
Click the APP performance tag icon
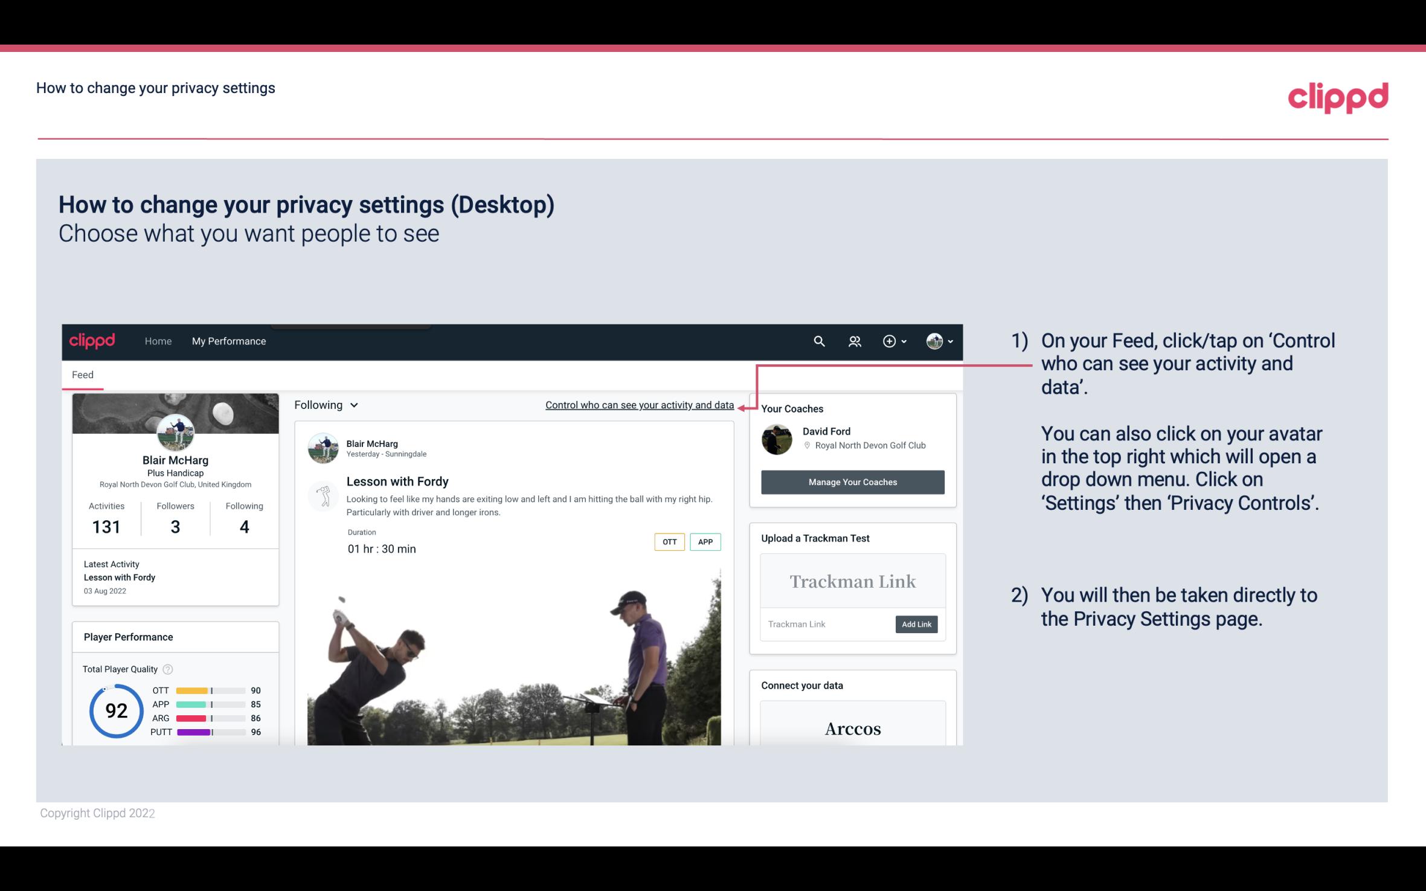pyautogui.click(x=706, y=542)
